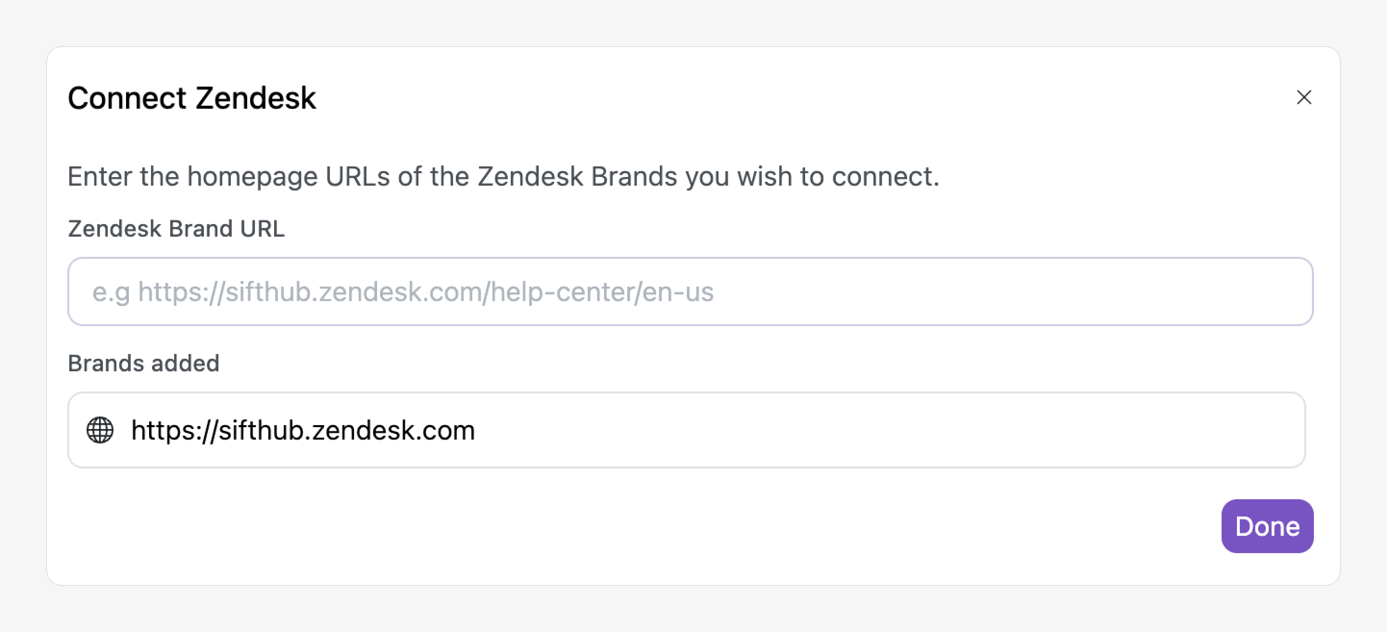The height and width of the screenshot is (632, 1387).
Task: Click the homepage URLs instruction sentence
Action: click(503, 177)
